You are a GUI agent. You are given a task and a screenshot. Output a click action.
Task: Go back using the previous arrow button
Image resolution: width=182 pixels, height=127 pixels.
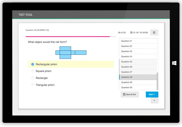[154, 100]
